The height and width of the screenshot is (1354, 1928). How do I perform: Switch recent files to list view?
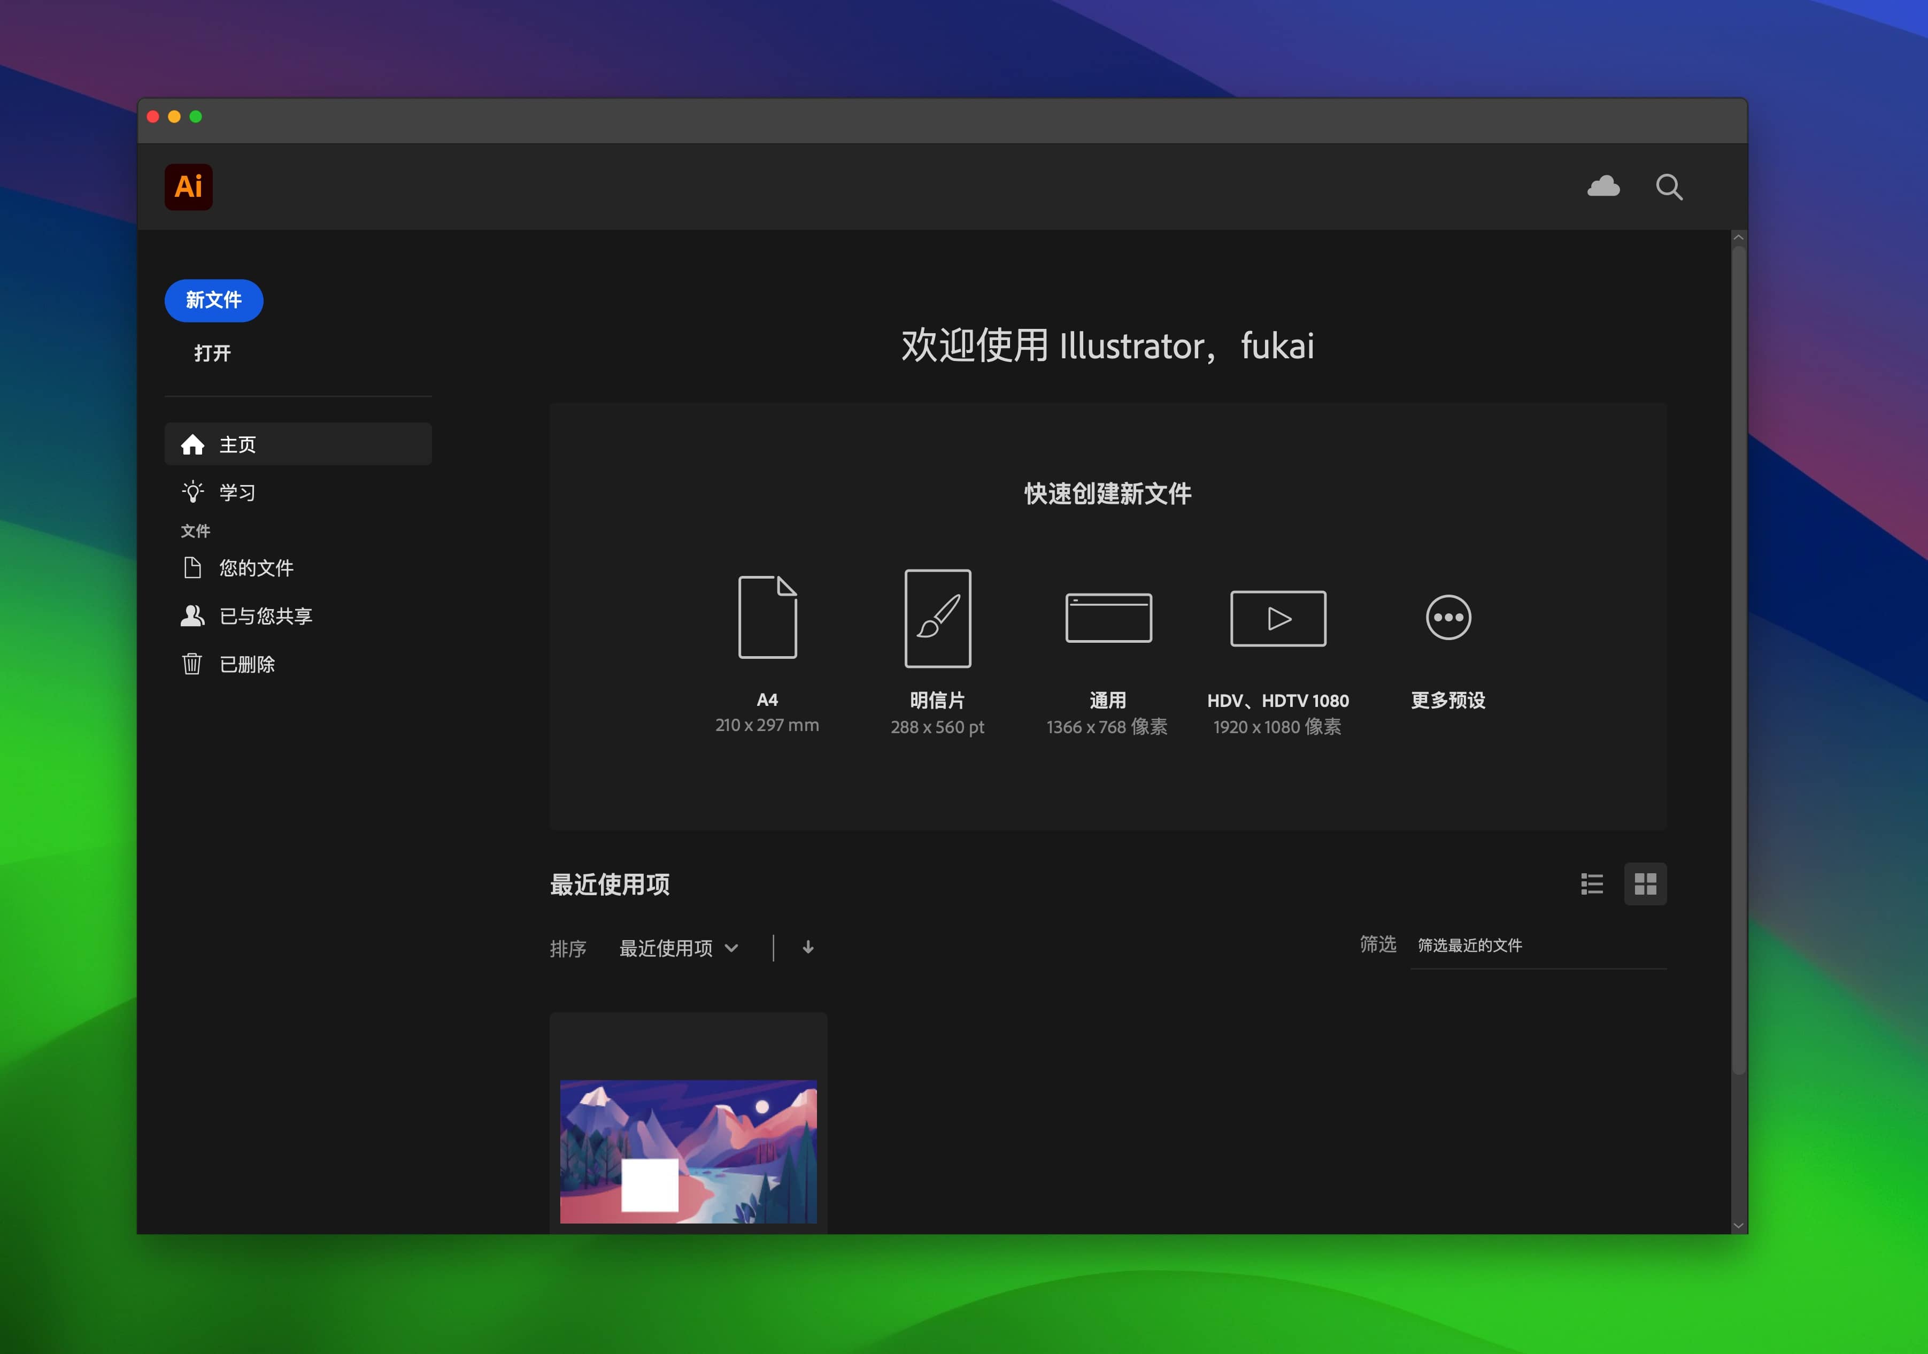point(1591,883)
